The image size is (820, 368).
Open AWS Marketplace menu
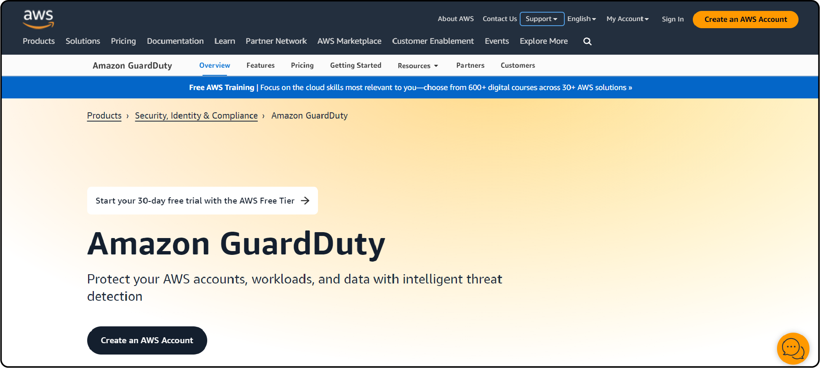click(x=350, y=41)
